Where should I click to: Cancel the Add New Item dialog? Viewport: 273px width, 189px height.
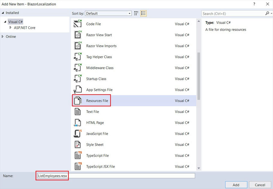(260, 185)
